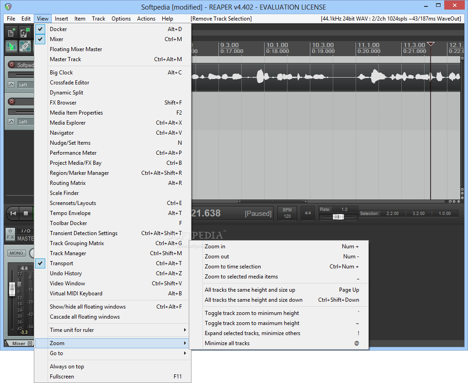Image resolution: width=468 pixels, height=383 pixels.
Task: Open the Actions menu
Action: click(x=146, y=18)
